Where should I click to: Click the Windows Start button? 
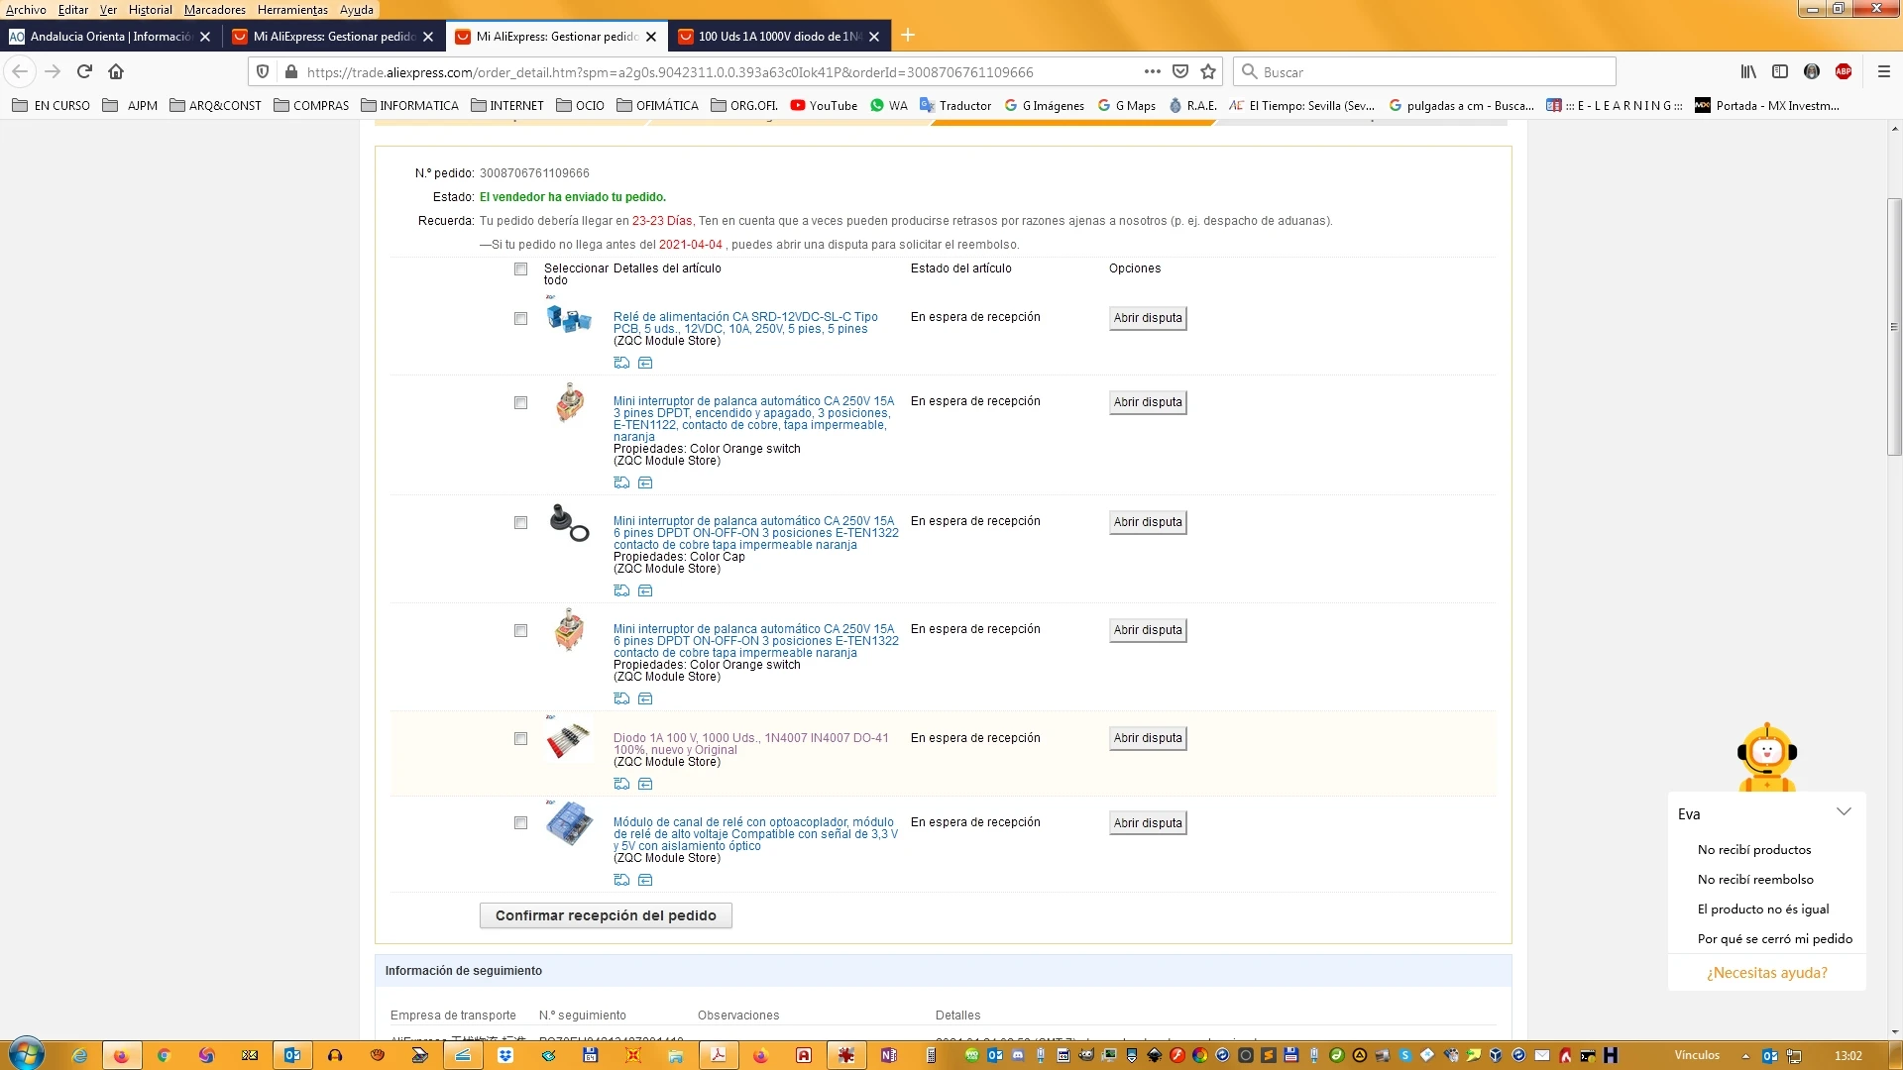(x=27, y=1054)
